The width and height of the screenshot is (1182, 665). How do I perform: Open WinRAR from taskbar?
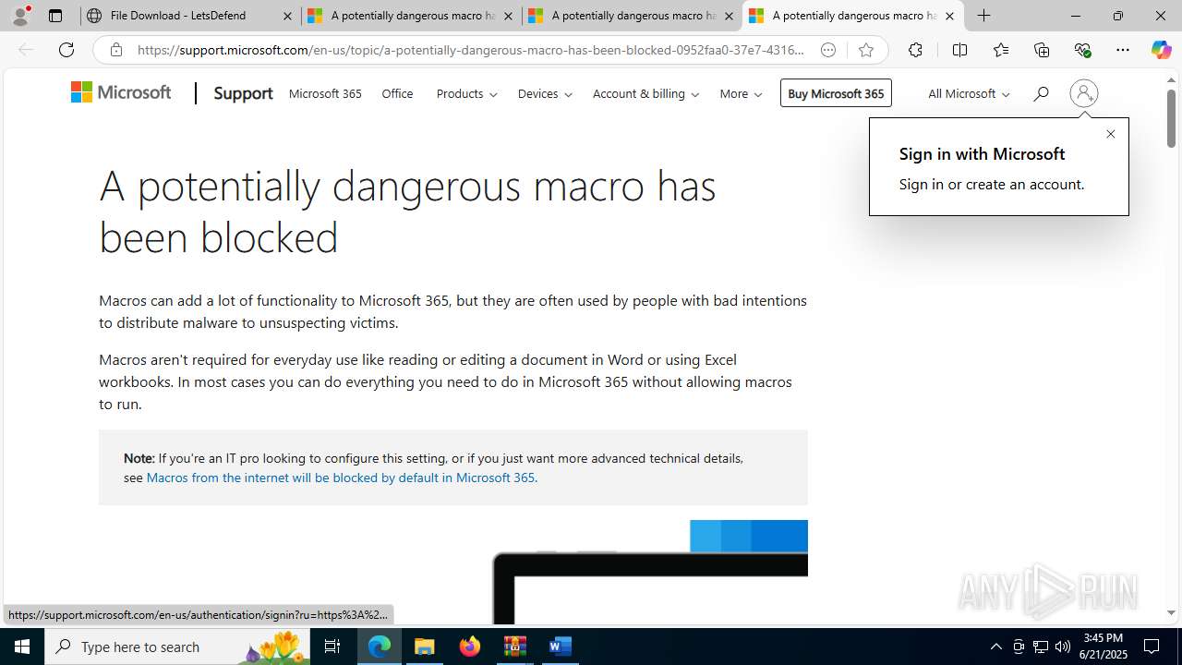pos(515,647)
